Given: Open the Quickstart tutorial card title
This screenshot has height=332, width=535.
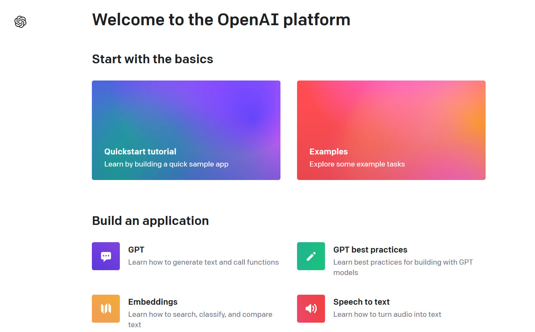Looking at the screenshot, I should tap(140, 152).
